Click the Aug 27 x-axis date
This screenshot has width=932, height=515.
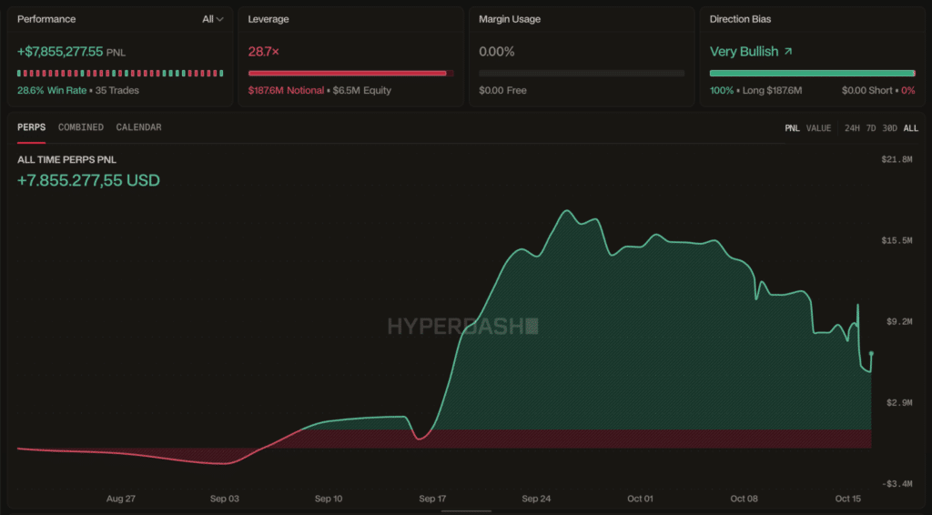click(121, 499)
